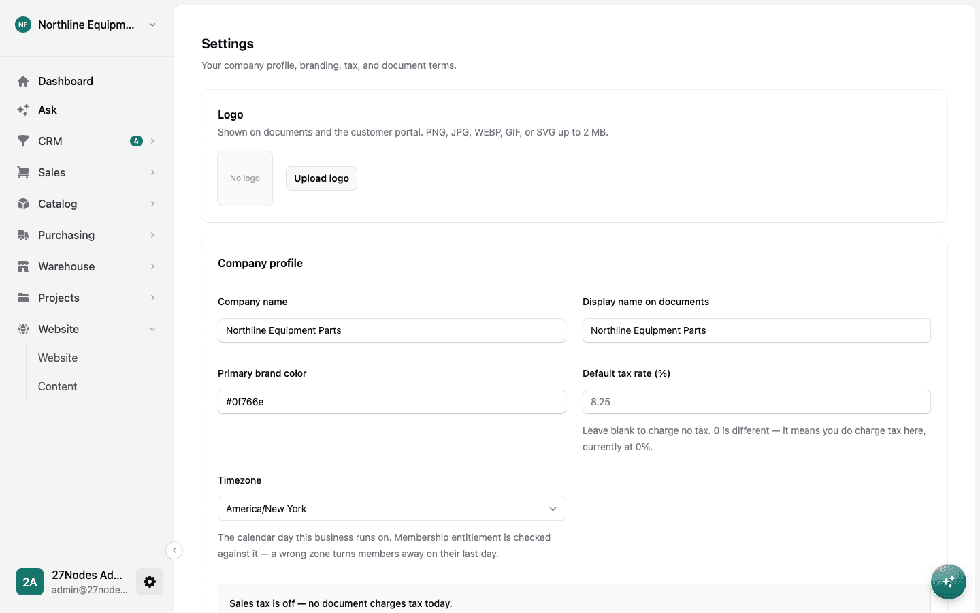980x613 pixels.
Task: Collapse the sidebar with the arrow handle
Action: [174, 550]
